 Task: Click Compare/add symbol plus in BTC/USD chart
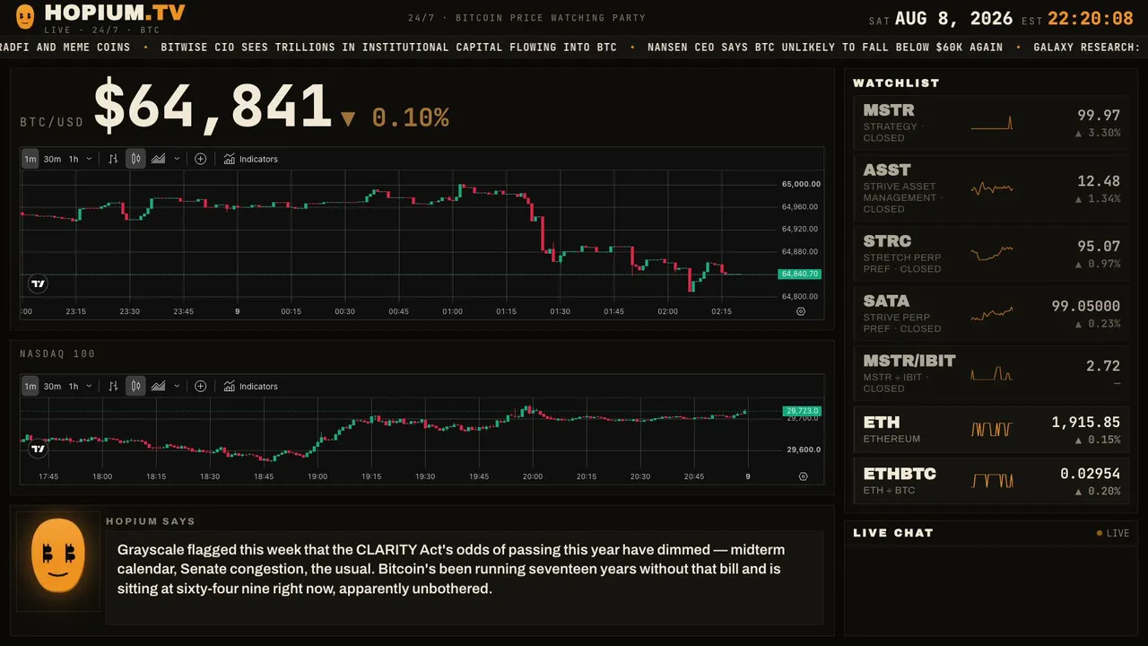[201, 159]
